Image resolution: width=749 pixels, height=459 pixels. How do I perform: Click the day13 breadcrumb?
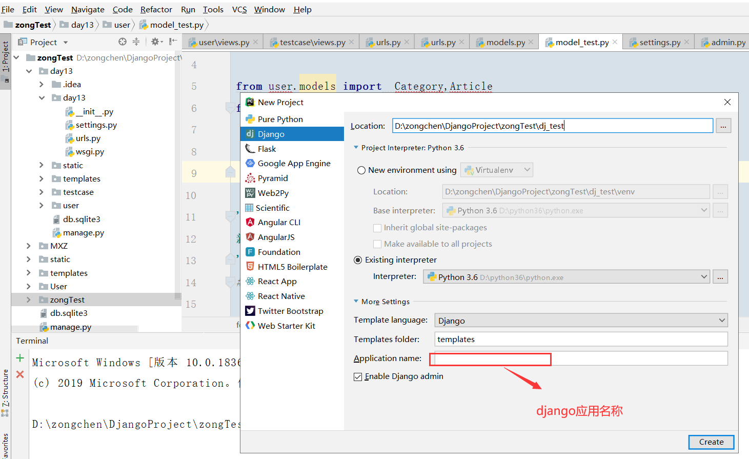point(77,25)
